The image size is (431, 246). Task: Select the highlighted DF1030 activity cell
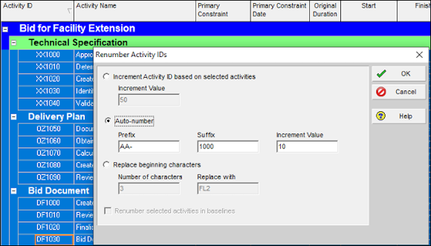(x=54, y=240)
